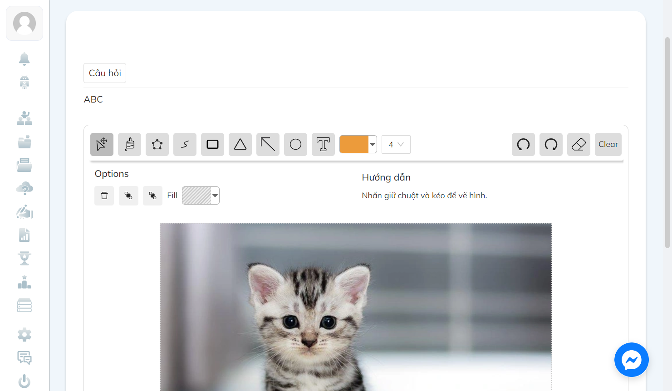Image resolution: width=672 pixels, height=391 pixels.
Task: Open the server/database stack icon
Action: pos(25,305)
